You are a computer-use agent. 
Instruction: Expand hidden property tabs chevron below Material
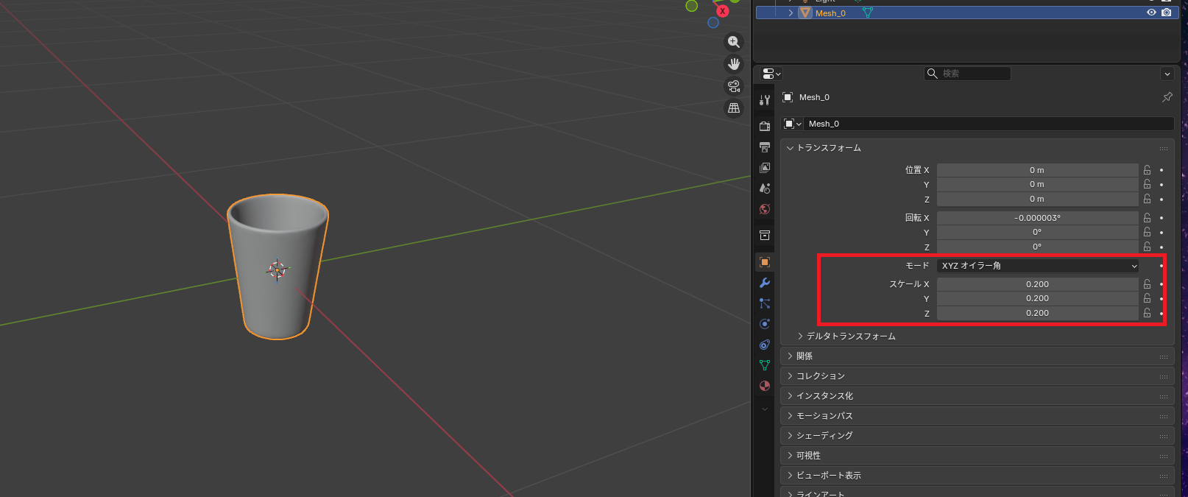pos(765,409)
